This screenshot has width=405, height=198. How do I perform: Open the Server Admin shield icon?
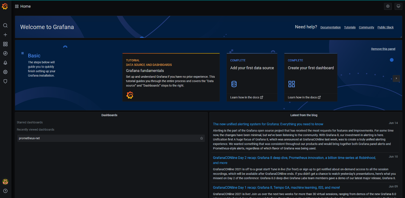coord(5,81)
